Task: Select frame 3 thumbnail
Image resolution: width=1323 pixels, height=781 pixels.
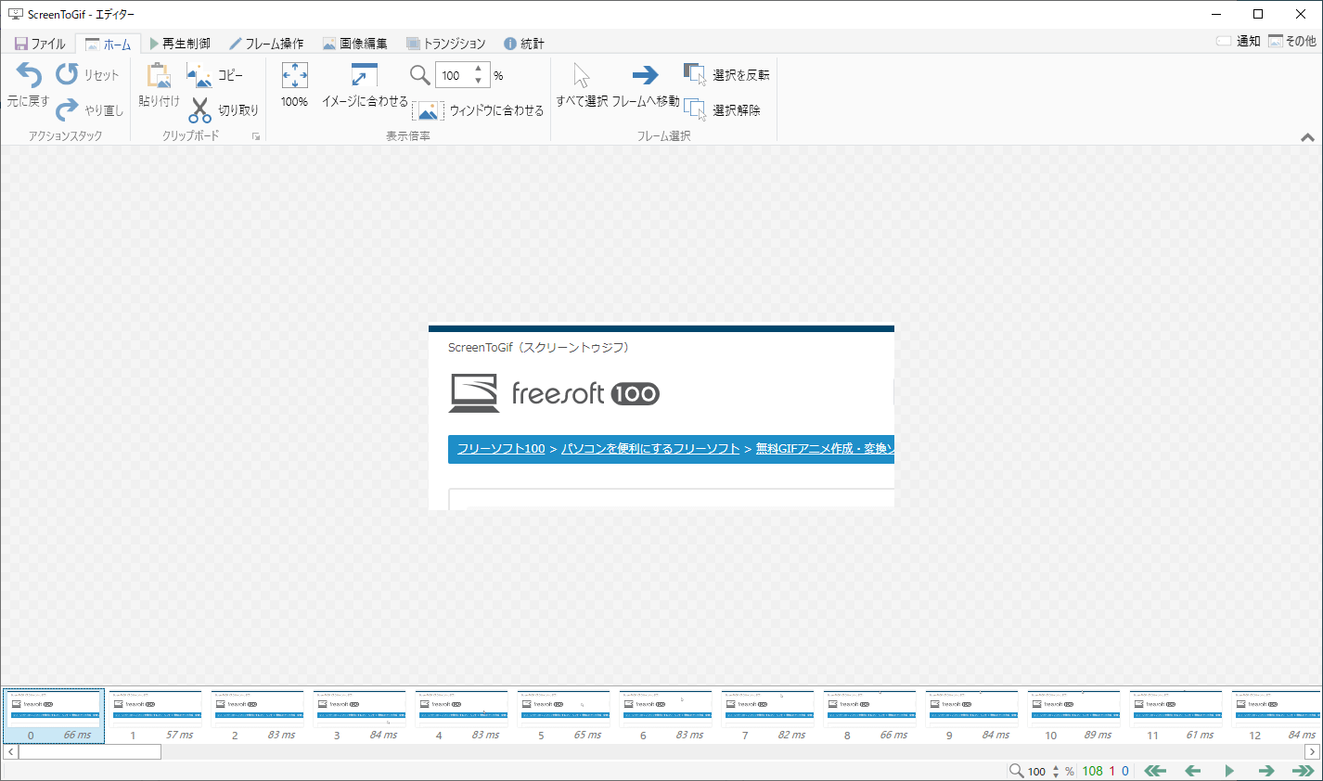Action: pyautogui.click(x=360, y=716)
